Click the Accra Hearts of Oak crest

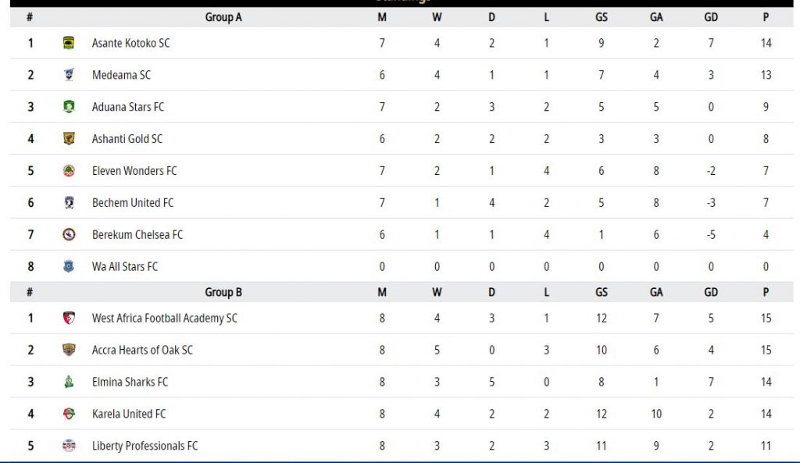(69, 350)
